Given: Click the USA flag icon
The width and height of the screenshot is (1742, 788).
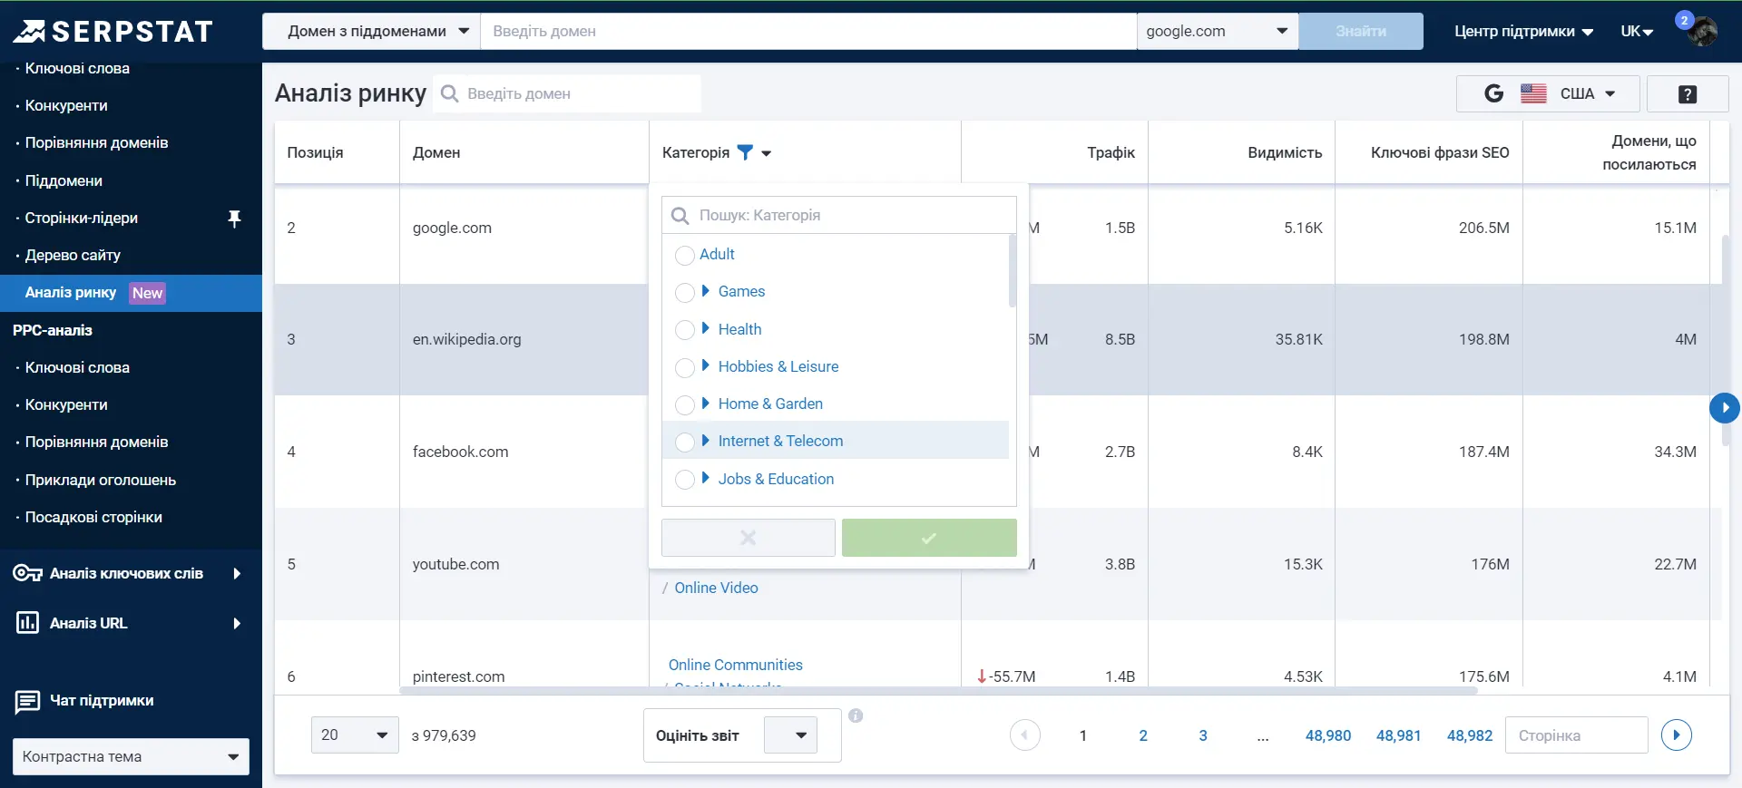Looking at the screenshot, I should tap(1533, 93).
